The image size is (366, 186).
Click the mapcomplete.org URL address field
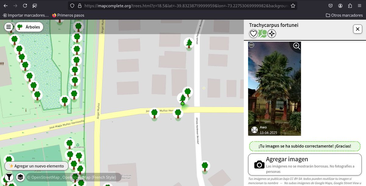pyautogui.click(x=186, y=5)
